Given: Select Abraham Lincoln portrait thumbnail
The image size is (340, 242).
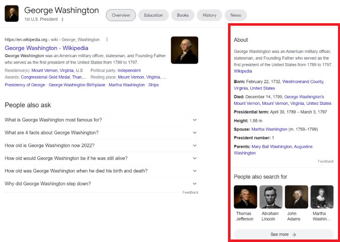Looking at the screenshot, I should pyautogui.click(x=271, y=197).
